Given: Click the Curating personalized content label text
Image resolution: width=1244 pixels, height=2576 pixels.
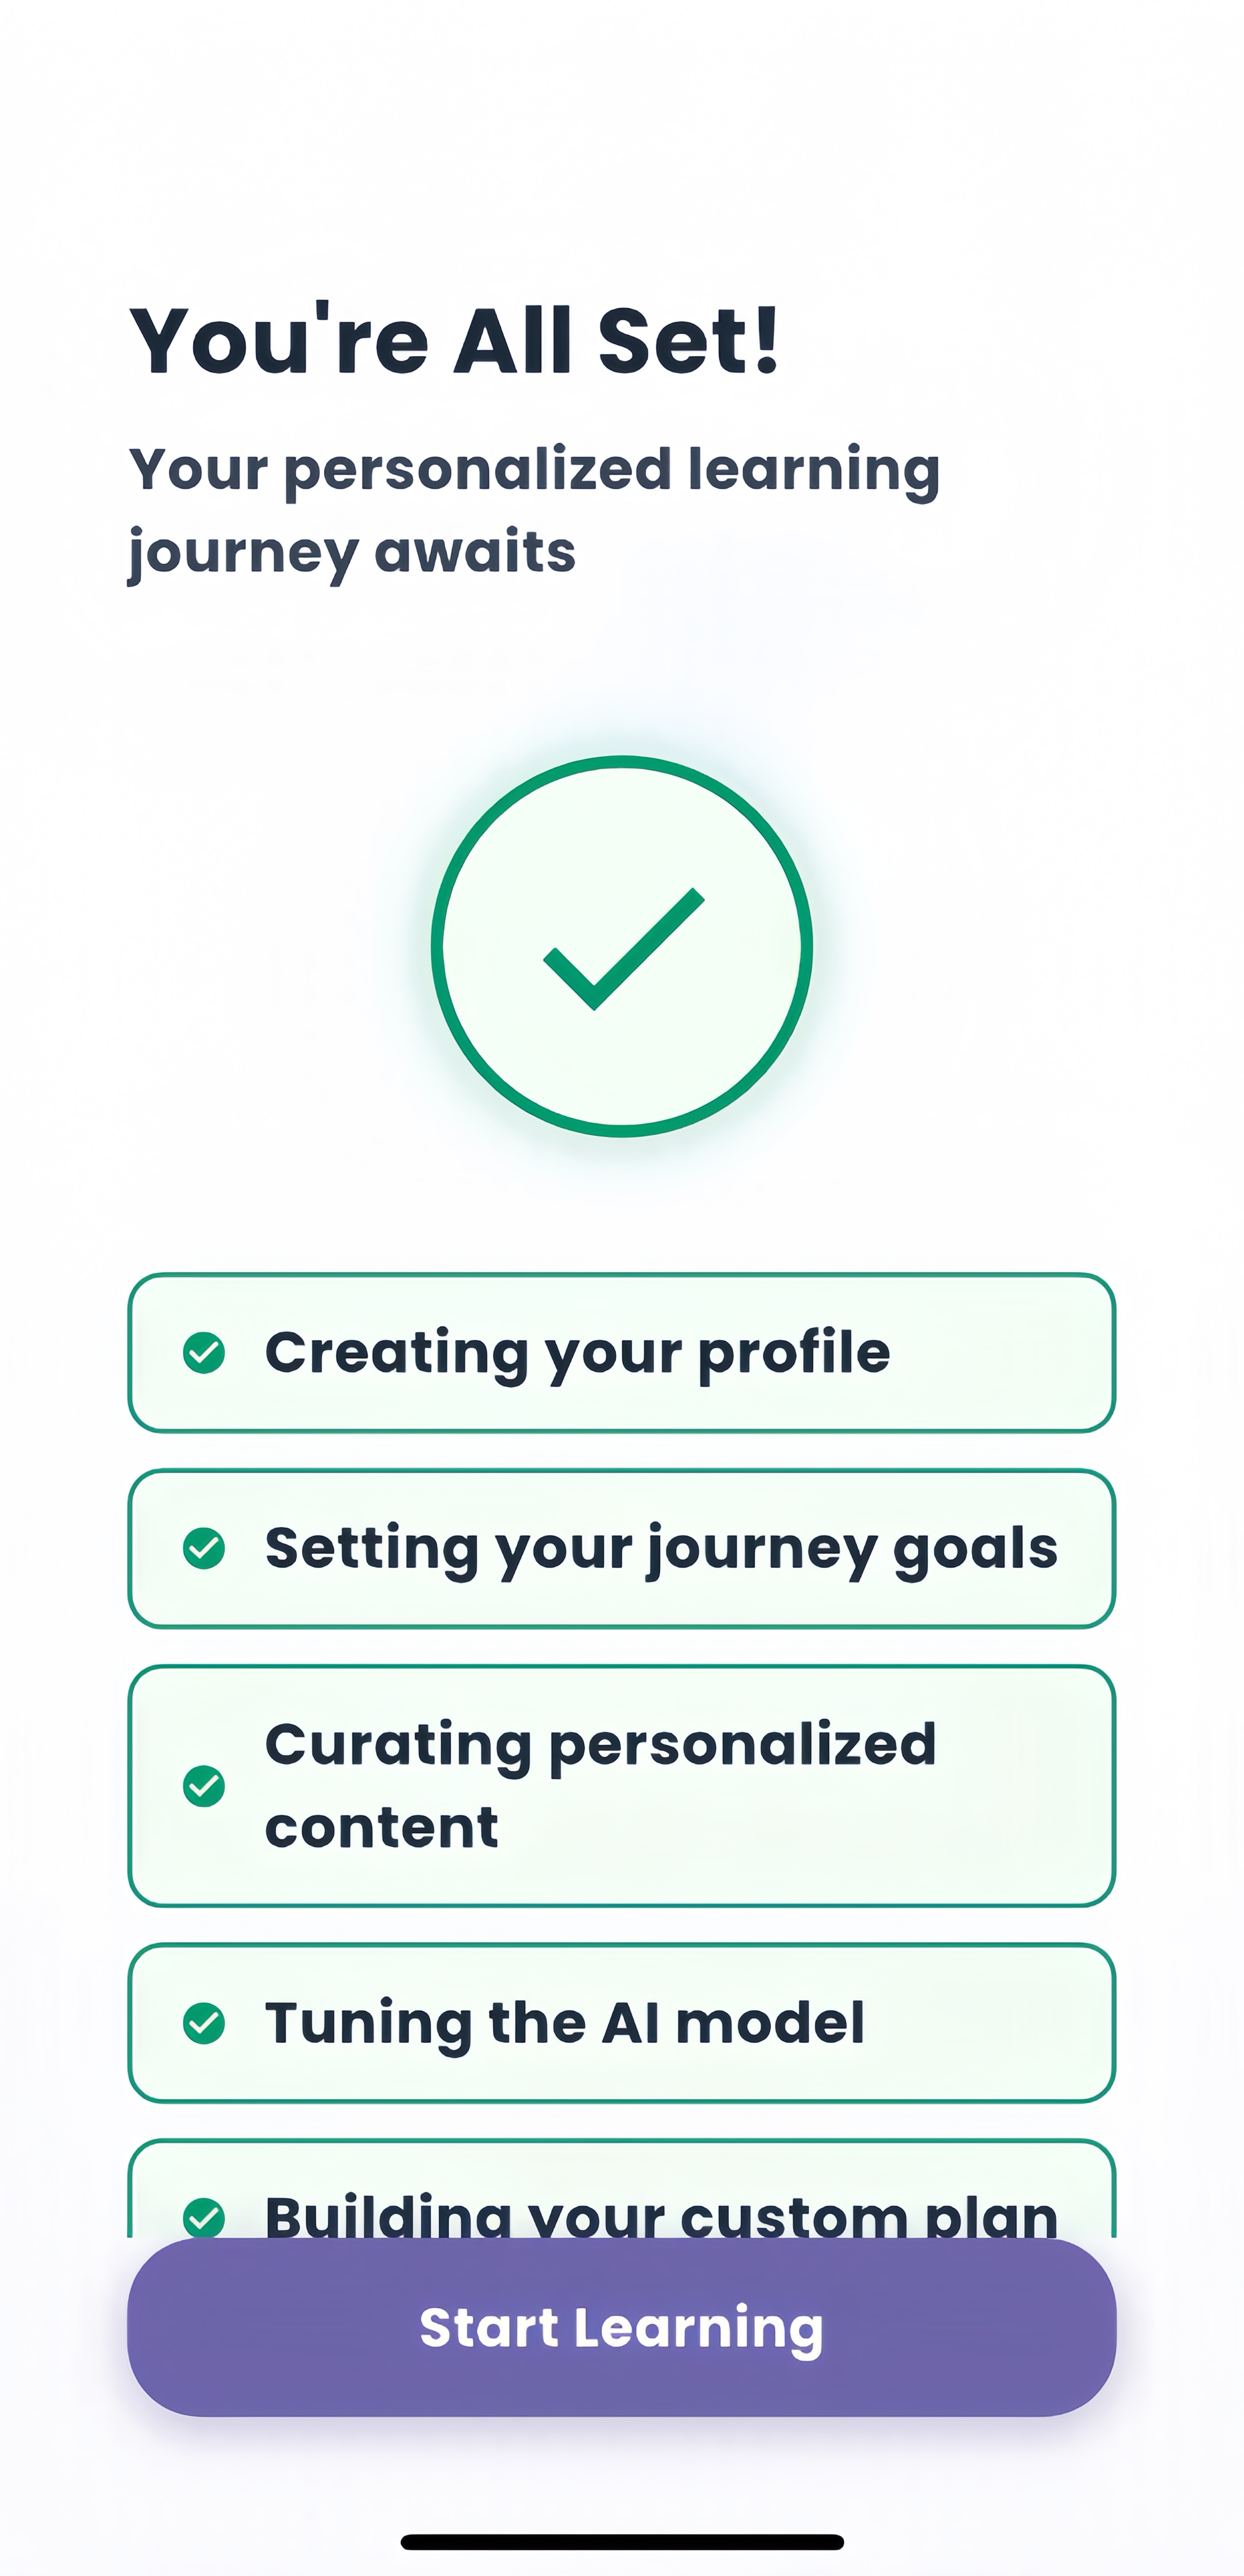Looking at the screenshot, I should coord(600,1786).
